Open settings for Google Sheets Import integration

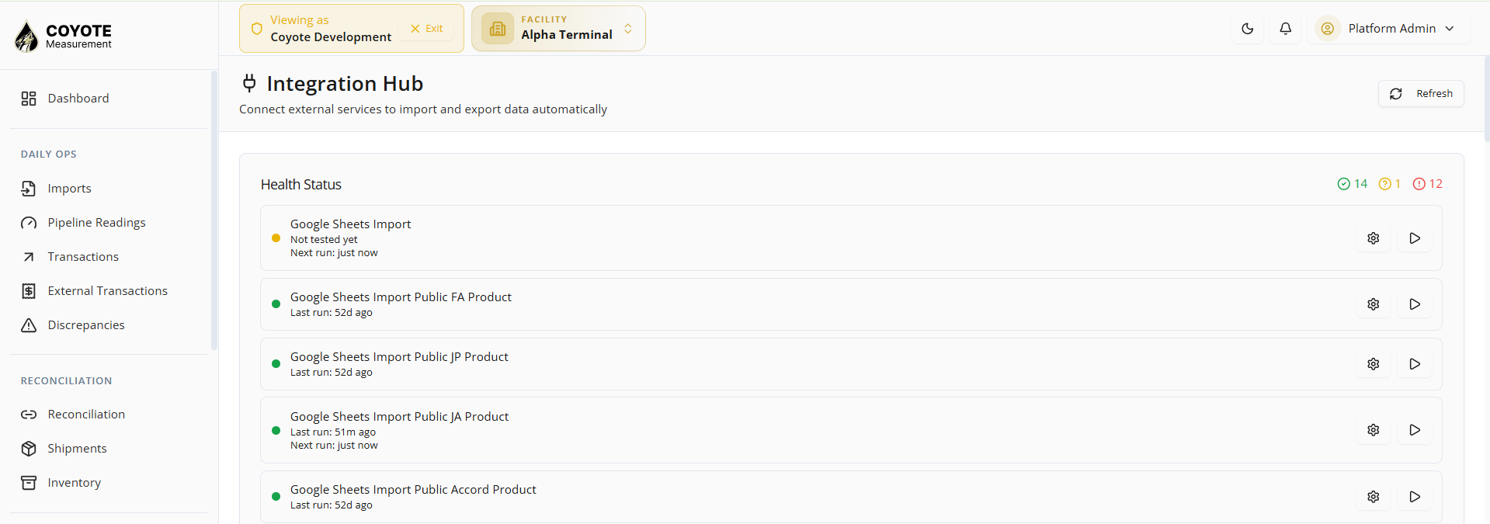click(x=1374, y=238)
